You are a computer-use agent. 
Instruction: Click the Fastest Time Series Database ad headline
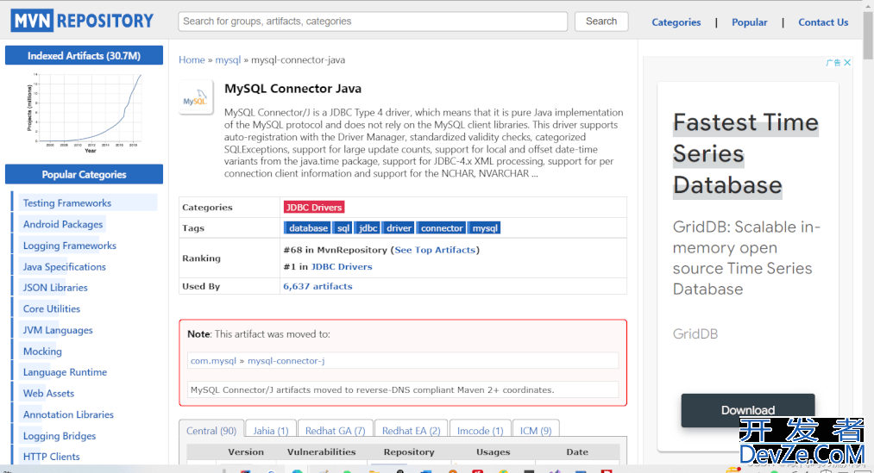(745, 153)
